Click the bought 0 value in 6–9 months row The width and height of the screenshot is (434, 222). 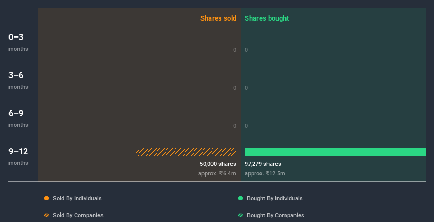(246, 126)
